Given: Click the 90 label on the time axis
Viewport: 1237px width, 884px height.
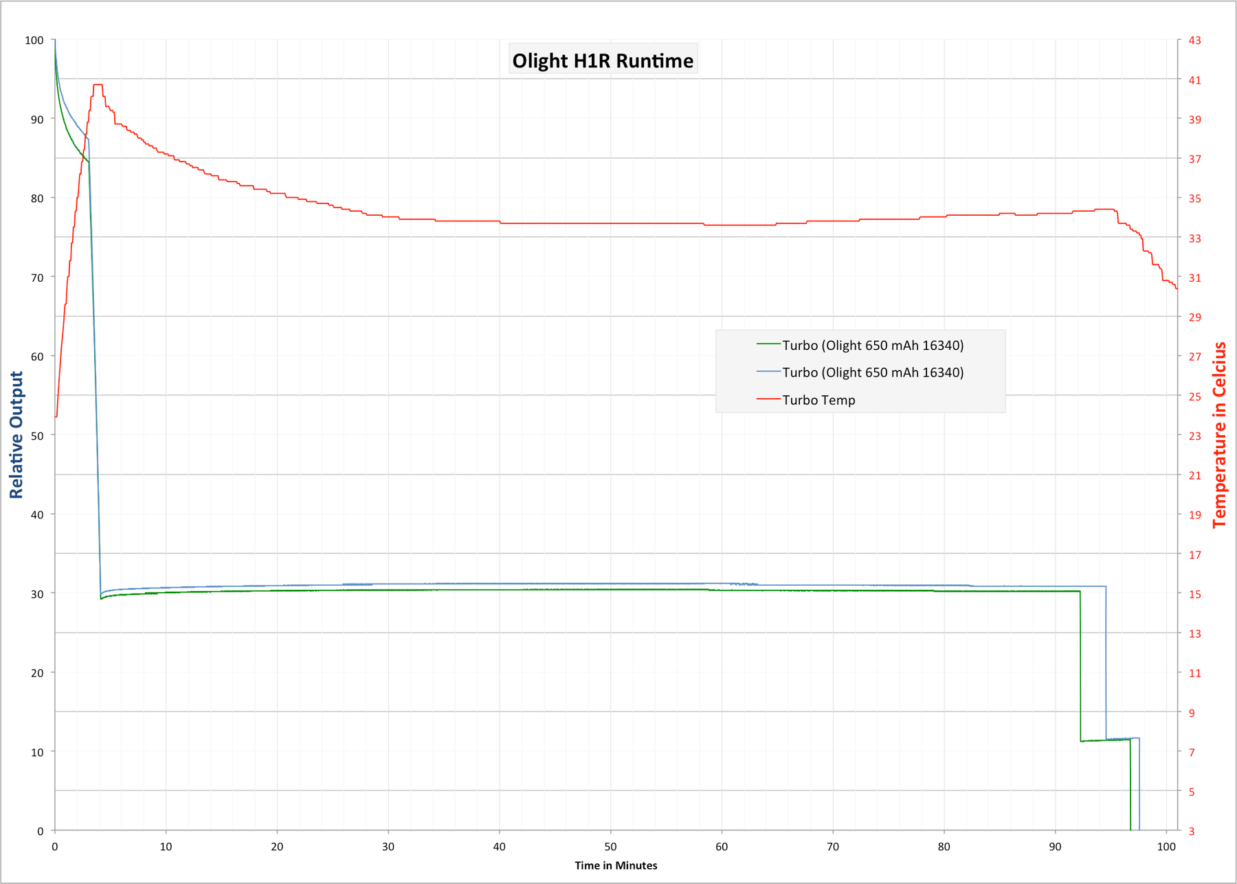Looking at the screenshot, I should [1055, 847].
